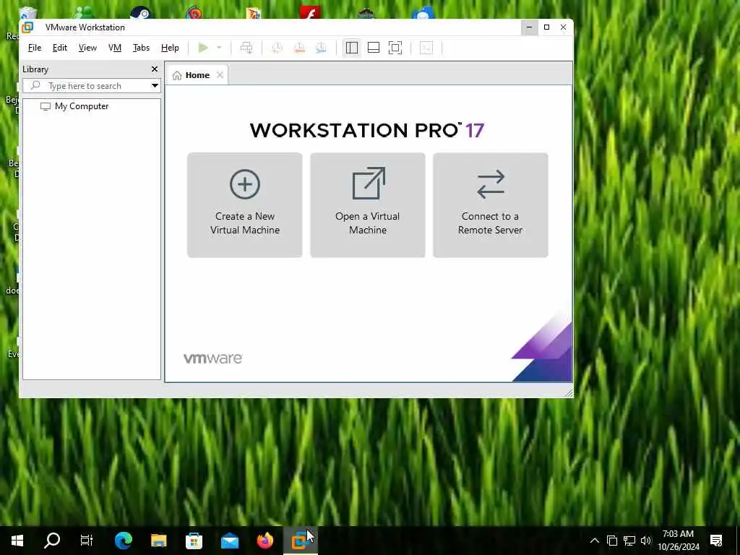Click the network status tray icon
The width and height of the screenshot is (740, 555).
pyautogui.click(x=629, y=541)
